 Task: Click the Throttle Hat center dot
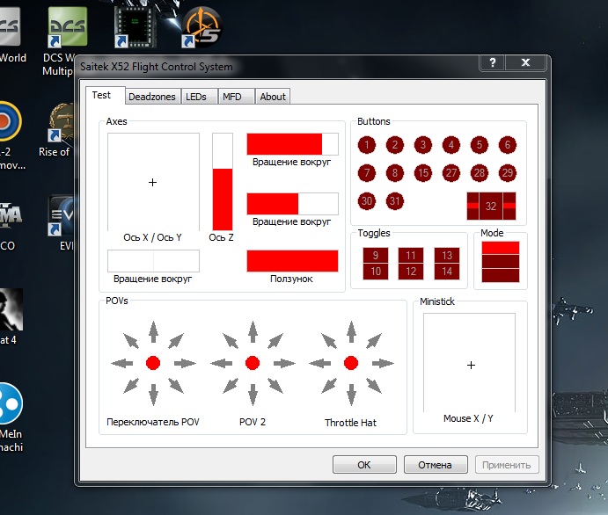click(x=351, y=363)
